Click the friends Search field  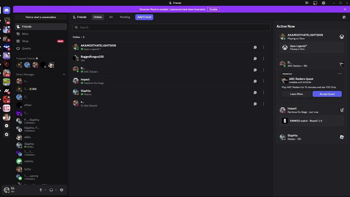(171, 27)
